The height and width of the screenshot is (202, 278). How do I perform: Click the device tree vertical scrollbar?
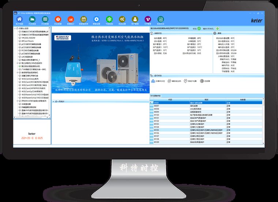(x=49, y=71)
